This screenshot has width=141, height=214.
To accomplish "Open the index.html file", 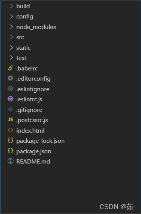I will (x=30, y=131).
